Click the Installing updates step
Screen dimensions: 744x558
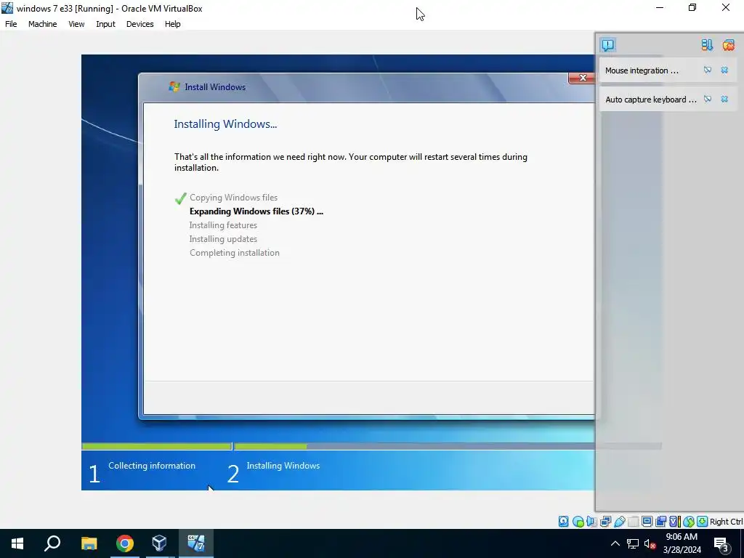pos(223,239)
